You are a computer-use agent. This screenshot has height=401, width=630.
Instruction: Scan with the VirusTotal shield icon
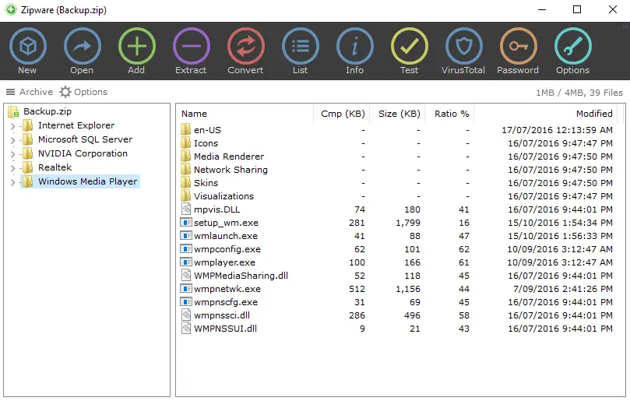[463, 47]
